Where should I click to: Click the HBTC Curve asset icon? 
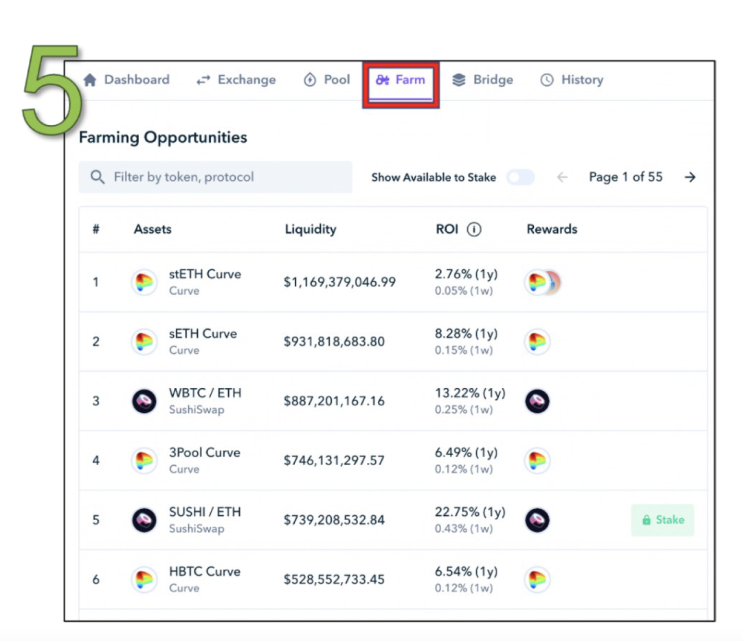tap(144, 579)
